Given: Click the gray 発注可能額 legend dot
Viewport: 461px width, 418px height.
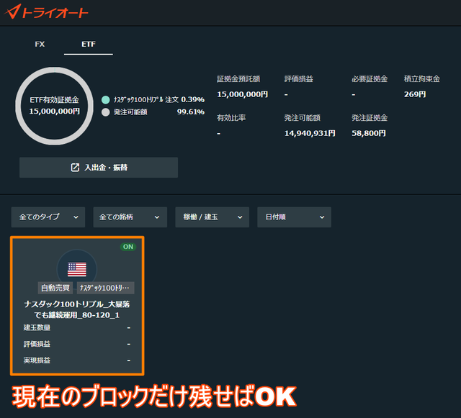Looking at the screenshot, I should pos(106,112).
